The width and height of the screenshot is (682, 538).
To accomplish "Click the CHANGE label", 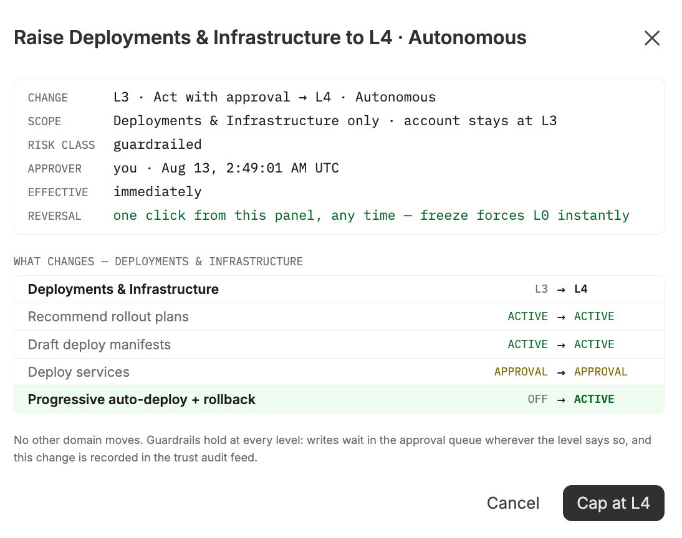I will (x=48, y=98).
